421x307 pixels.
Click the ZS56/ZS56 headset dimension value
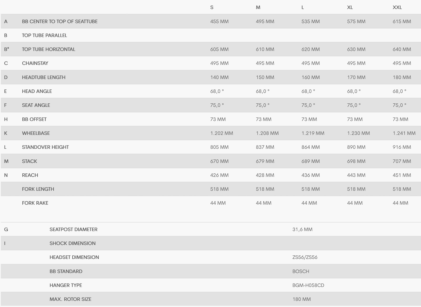[x=305, y=257]
